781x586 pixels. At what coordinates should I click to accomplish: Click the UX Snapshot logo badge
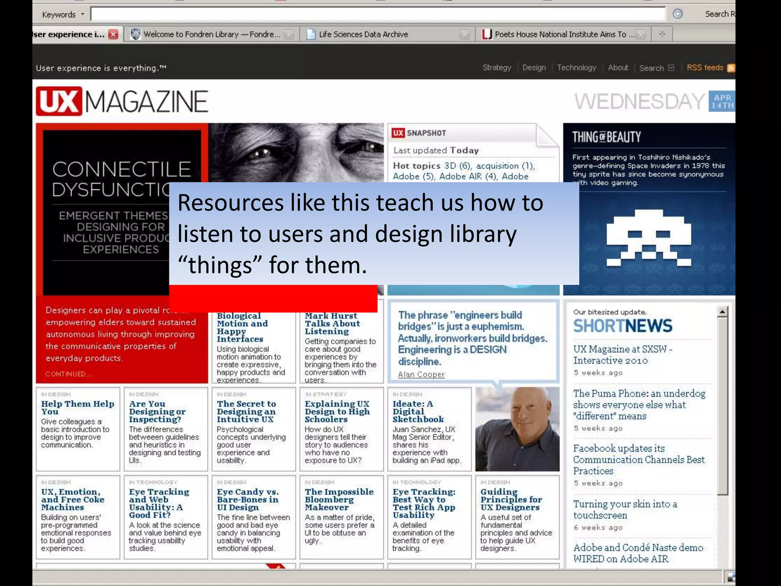398,133
